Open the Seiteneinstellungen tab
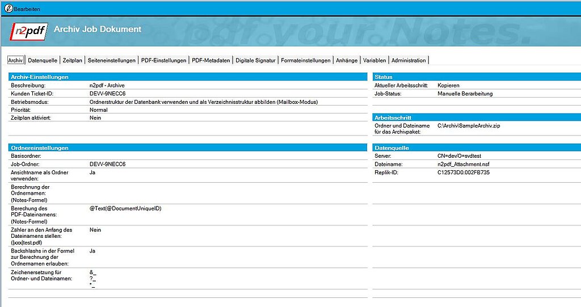The width and height of the screenshot is (581, 307). point(112,60)
